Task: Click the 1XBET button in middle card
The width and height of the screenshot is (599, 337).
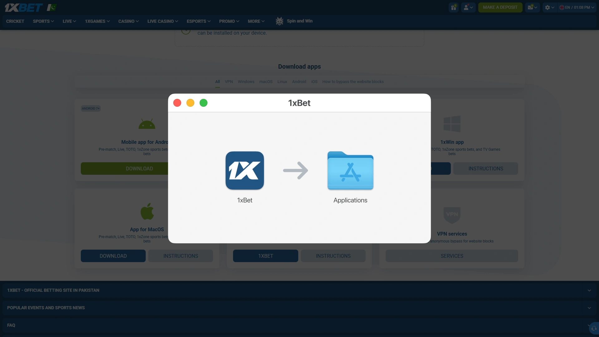Action: click(x=265, y=256)
